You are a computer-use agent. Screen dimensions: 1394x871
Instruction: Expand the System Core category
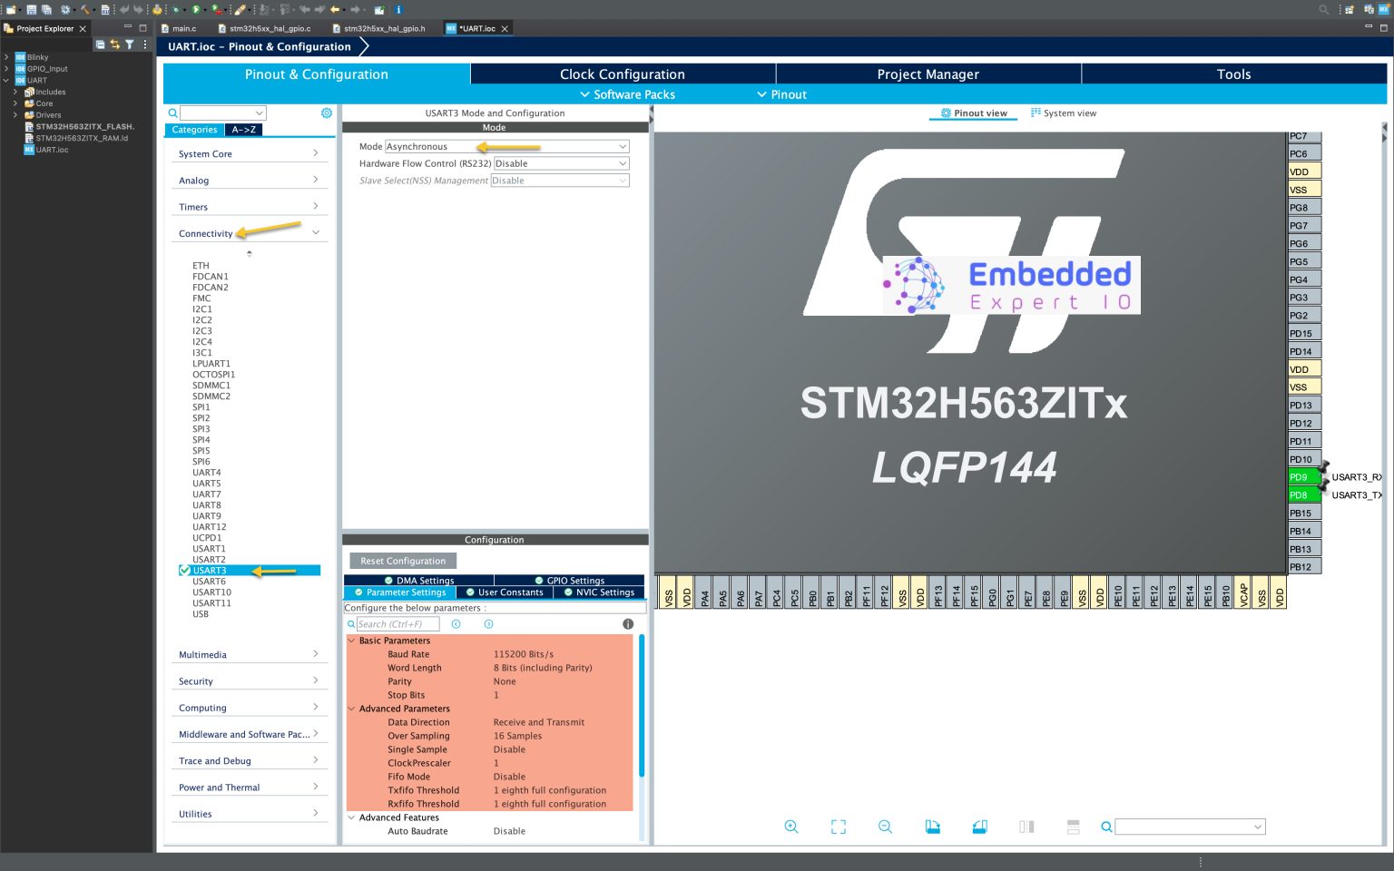pyautogui.click(x=249, y=154)
